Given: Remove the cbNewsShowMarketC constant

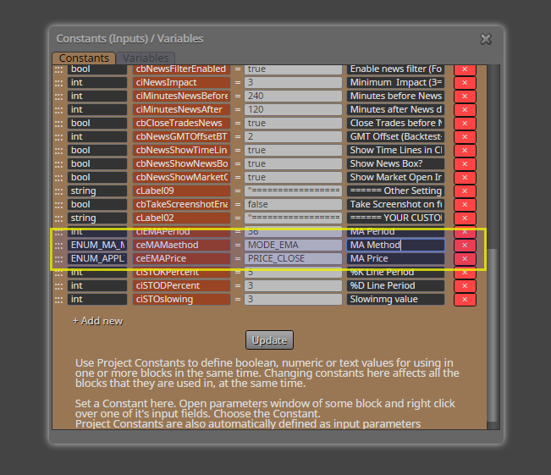Looking at the screenshot, I should tap(465, 177).
